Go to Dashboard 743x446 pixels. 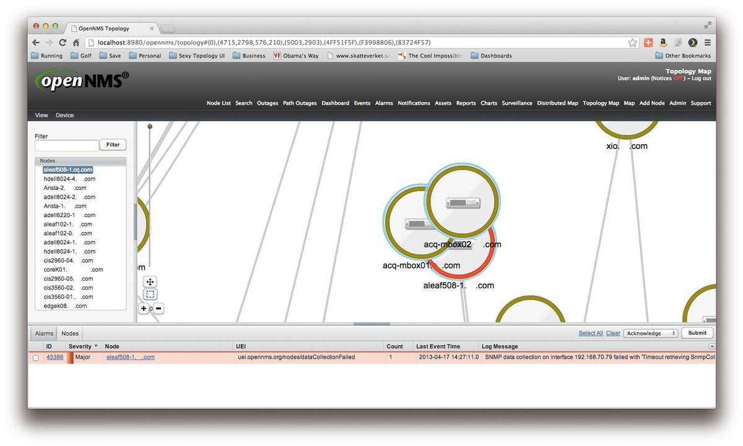(x=336, y=103)
